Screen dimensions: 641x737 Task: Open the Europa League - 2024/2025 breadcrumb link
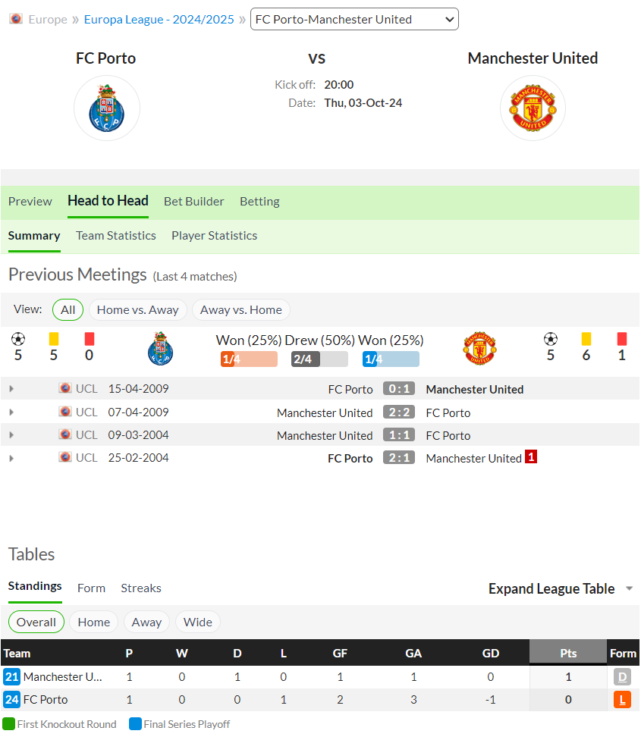pos(159,19)
